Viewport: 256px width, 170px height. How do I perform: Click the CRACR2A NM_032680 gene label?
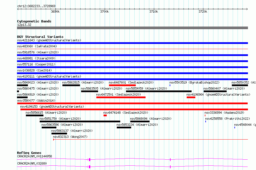coord(32,163)
